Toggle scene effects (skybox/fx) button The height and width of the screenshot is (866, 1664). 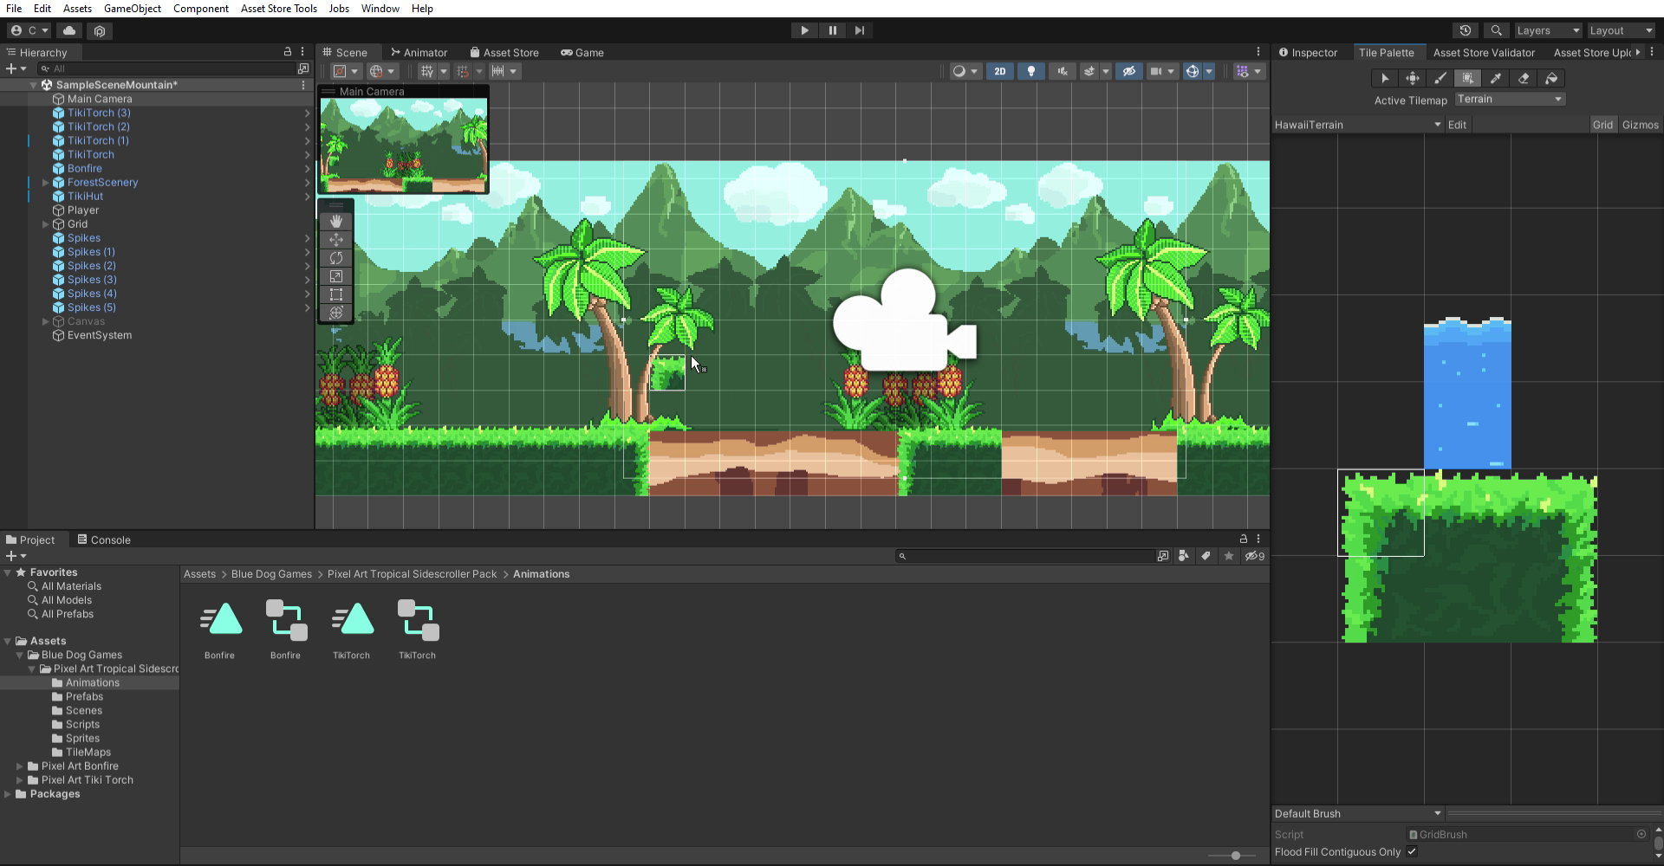[1089, 71]
